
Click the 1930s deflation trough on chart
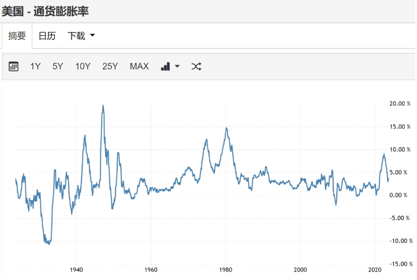coord(49,244)
